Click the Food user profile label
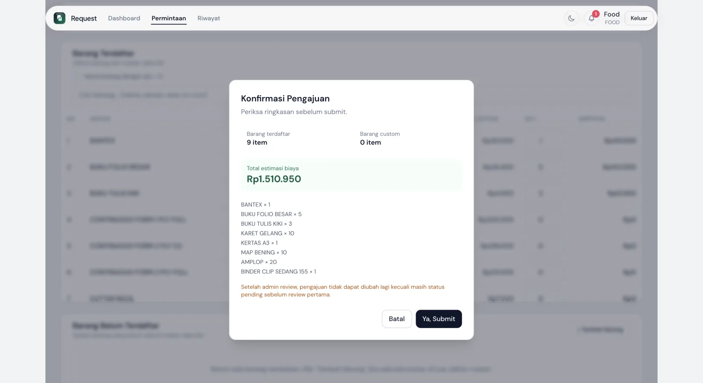 tap(612, 18)
